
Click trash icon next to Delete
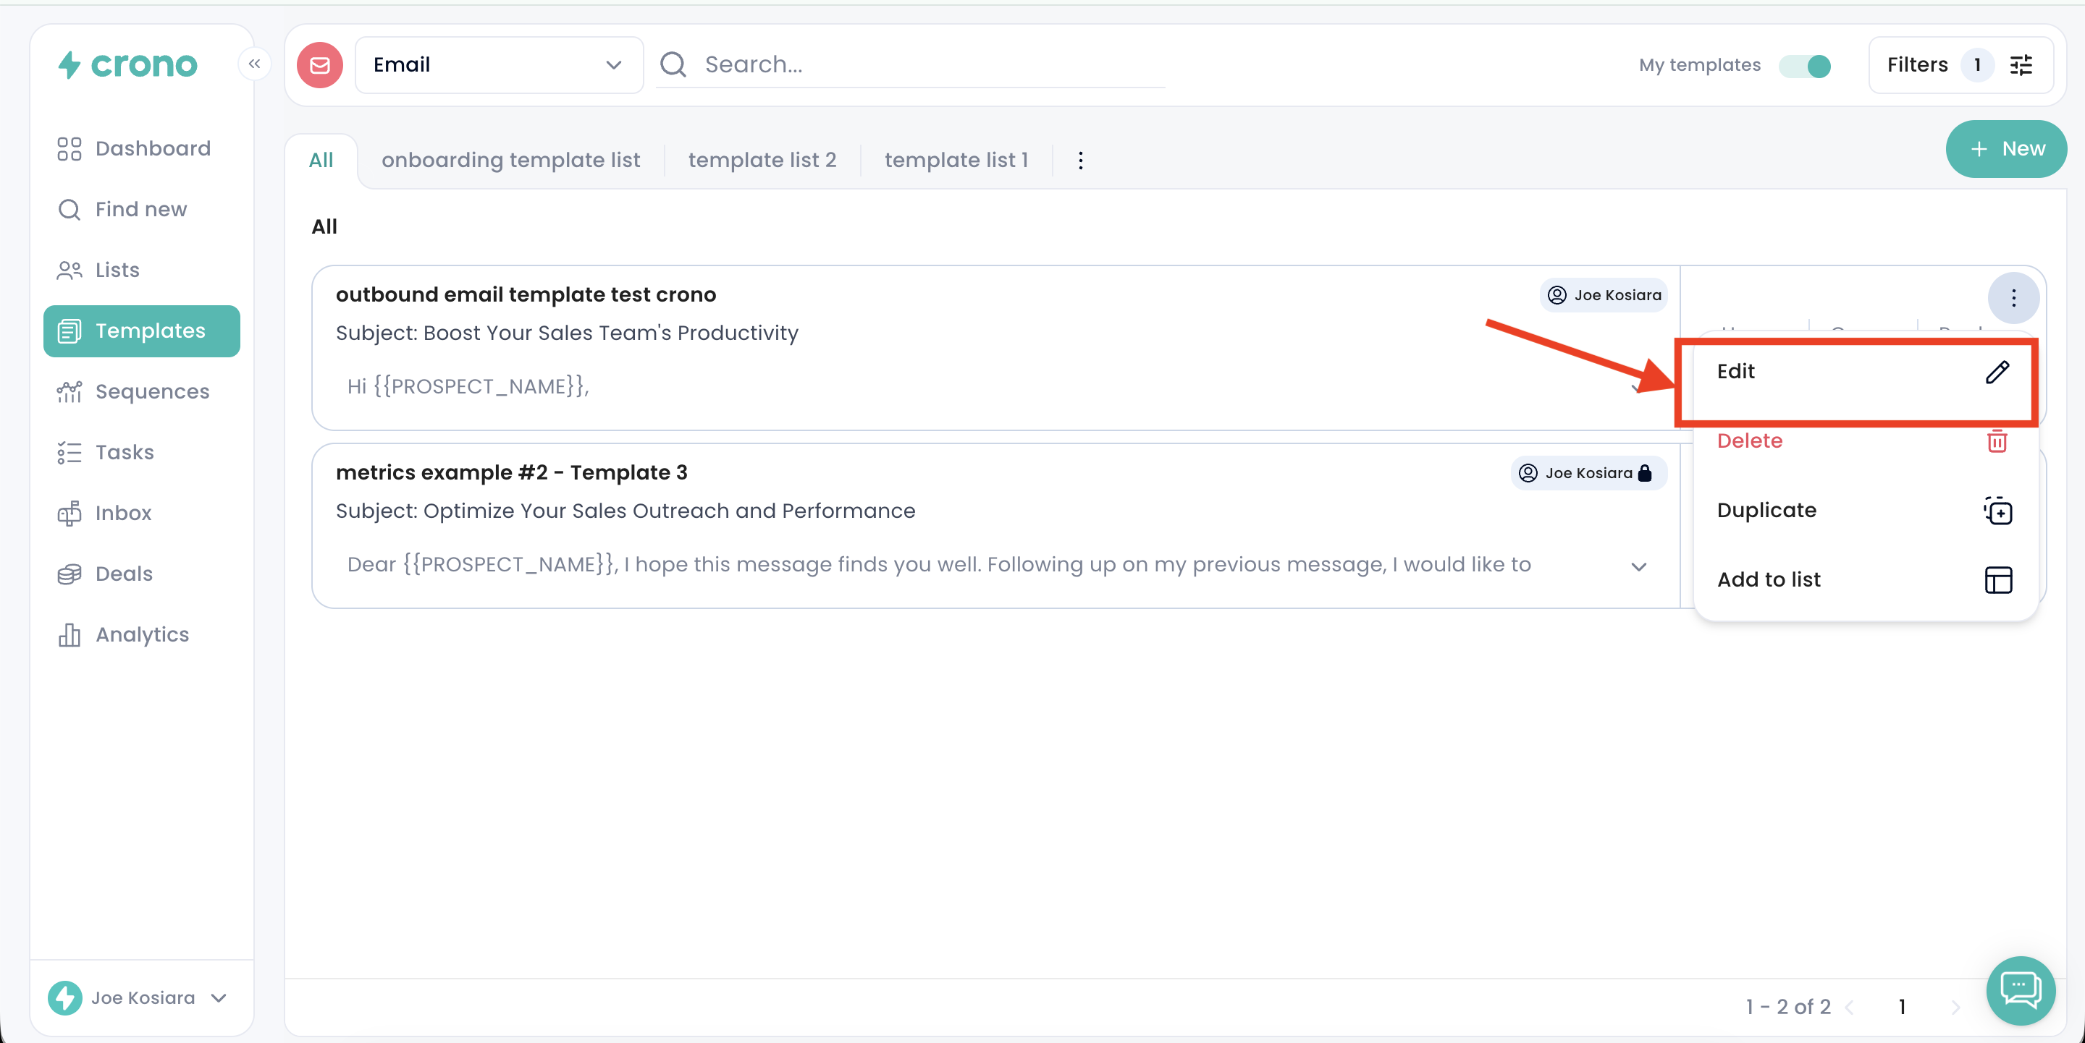pos(1996,441)
